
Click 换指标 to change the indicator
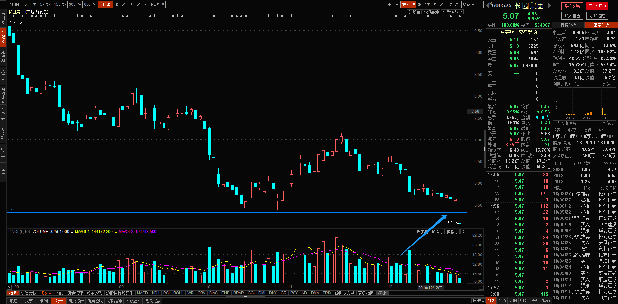452,232
